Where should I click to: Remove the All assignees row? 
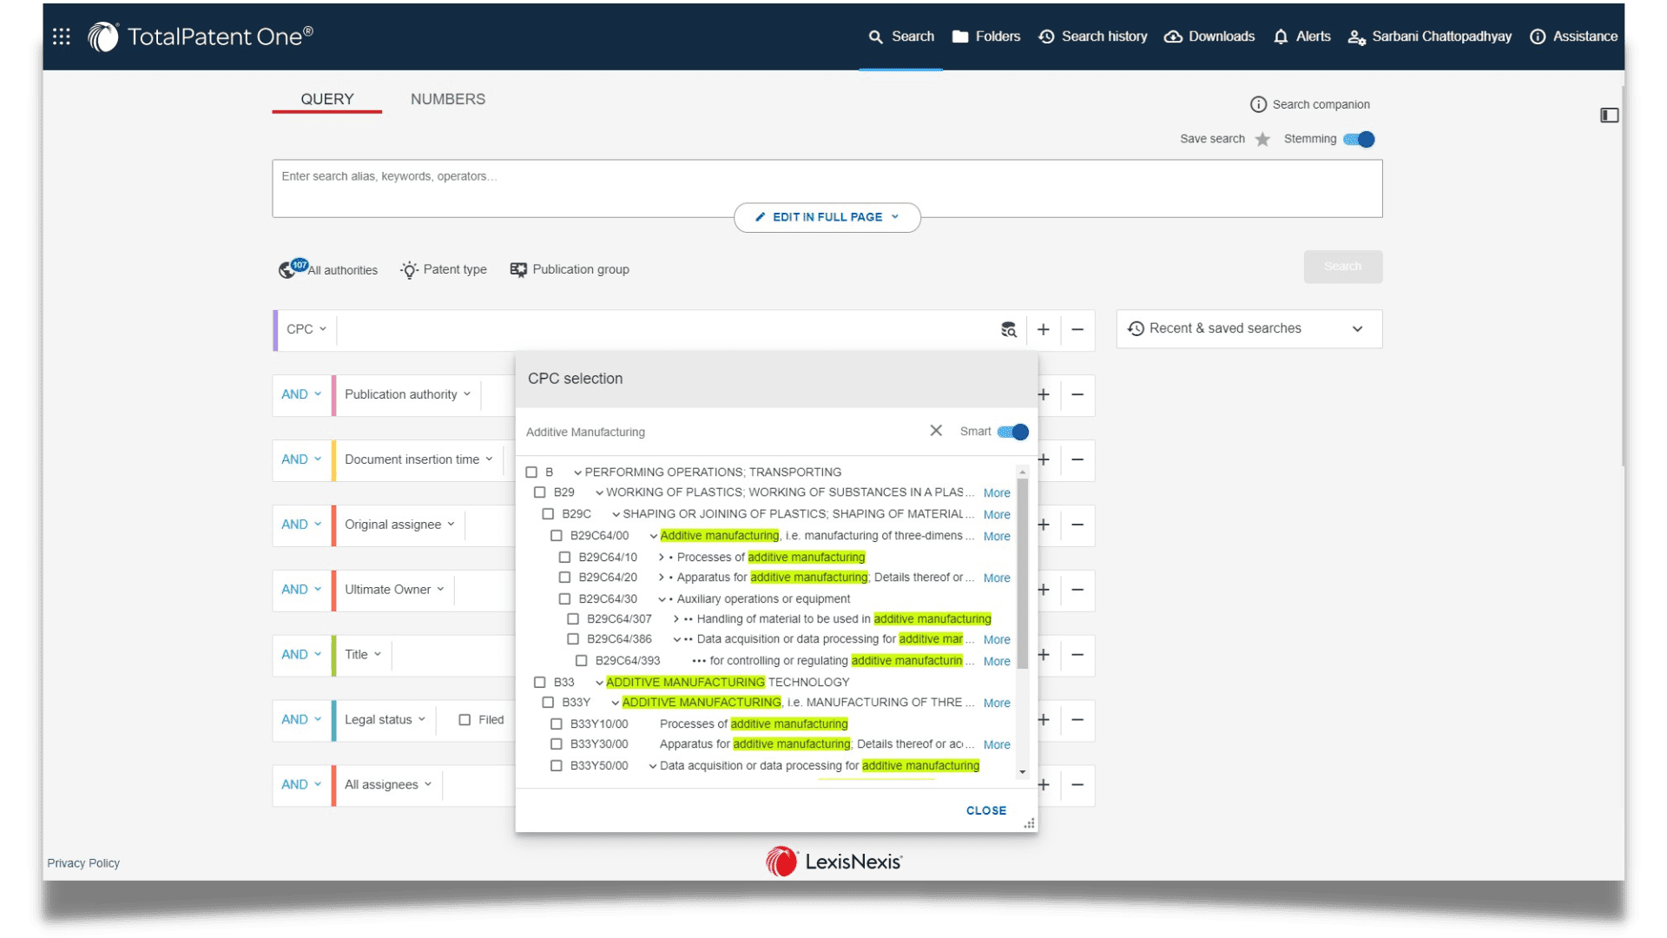pyautogui.click(x=1077, y=785)
